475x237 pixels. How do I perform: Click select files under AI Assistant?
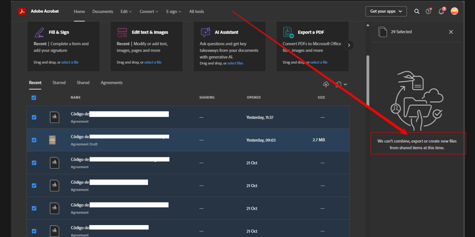tap(235, 63)
